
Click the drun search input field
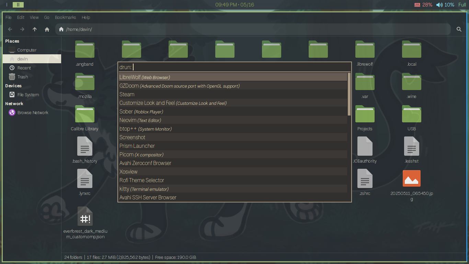coord(240,67)
